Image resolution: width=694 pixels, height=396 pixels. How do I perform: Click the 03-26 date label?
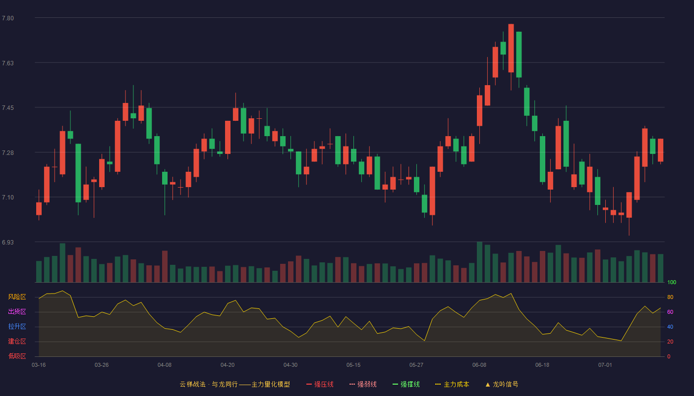102,365
